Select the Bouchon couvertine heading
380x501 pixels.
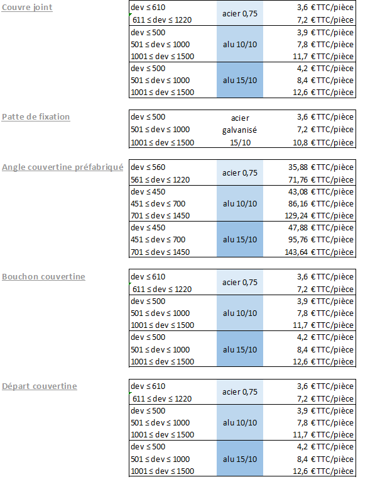point(43,276)
